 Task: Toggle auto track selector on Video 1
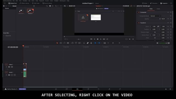[x=9, y=67]
